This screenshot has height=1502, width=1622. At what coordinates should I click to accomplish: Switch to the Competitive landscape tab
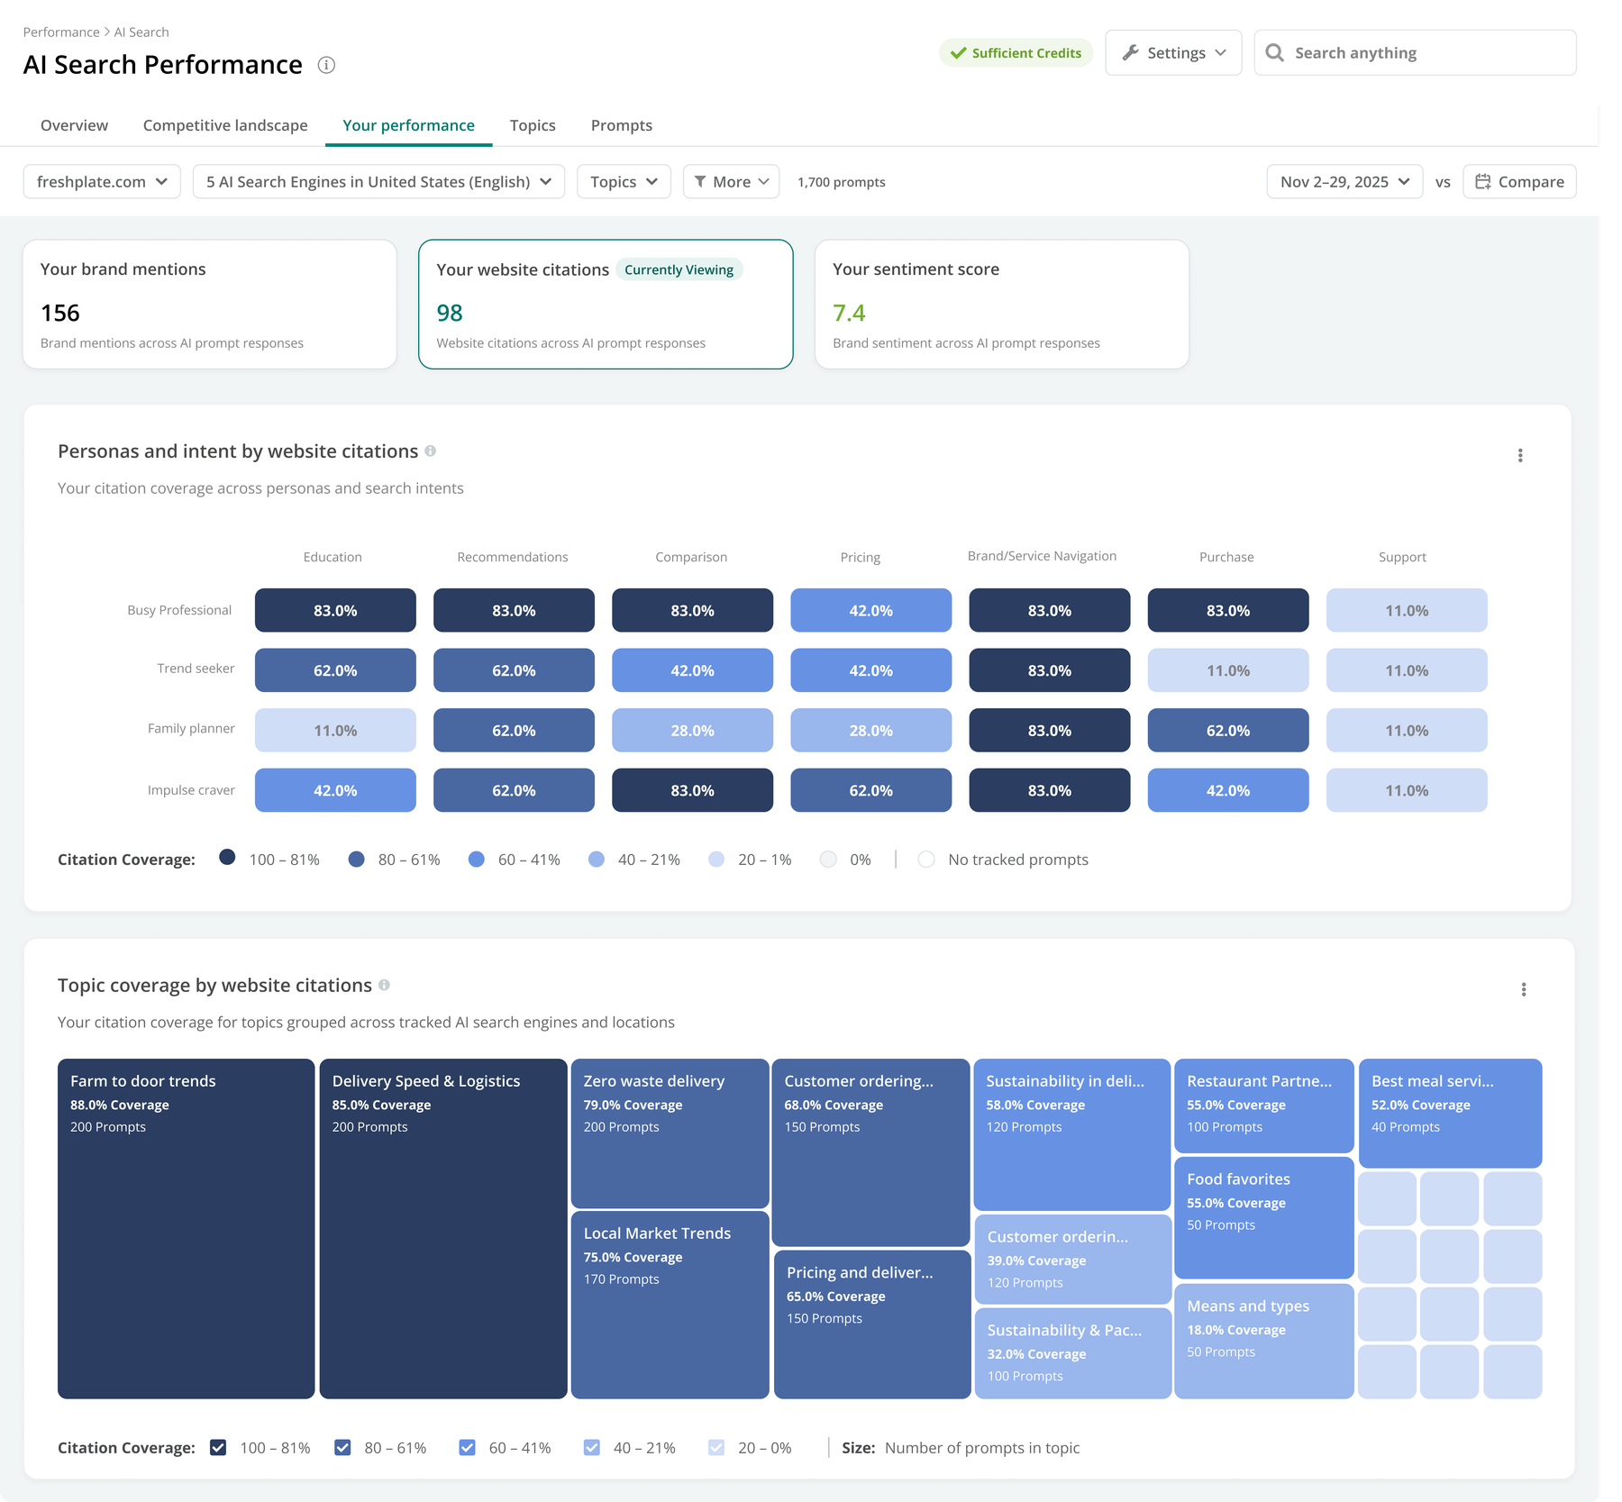tap(225, 125)
